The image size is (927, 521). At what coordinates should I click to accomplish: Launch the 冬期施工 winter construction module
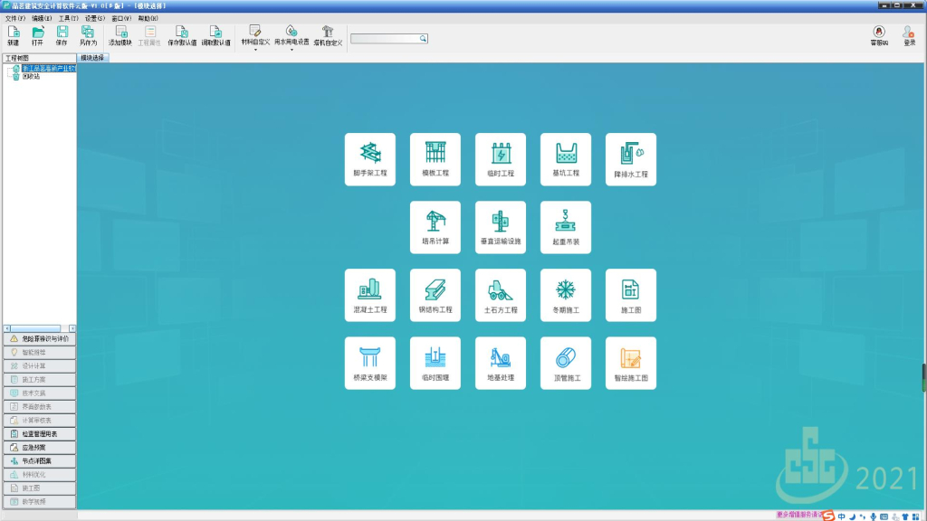565,296
